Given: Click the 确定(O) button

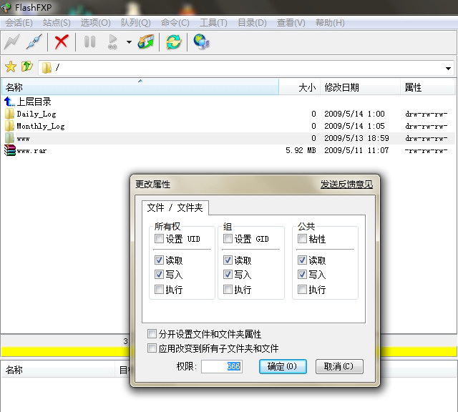Looking at the screenshot, I should click(x=283, y=366).
